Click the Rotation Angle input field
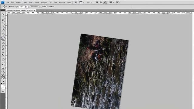 (x=22, y=7)
